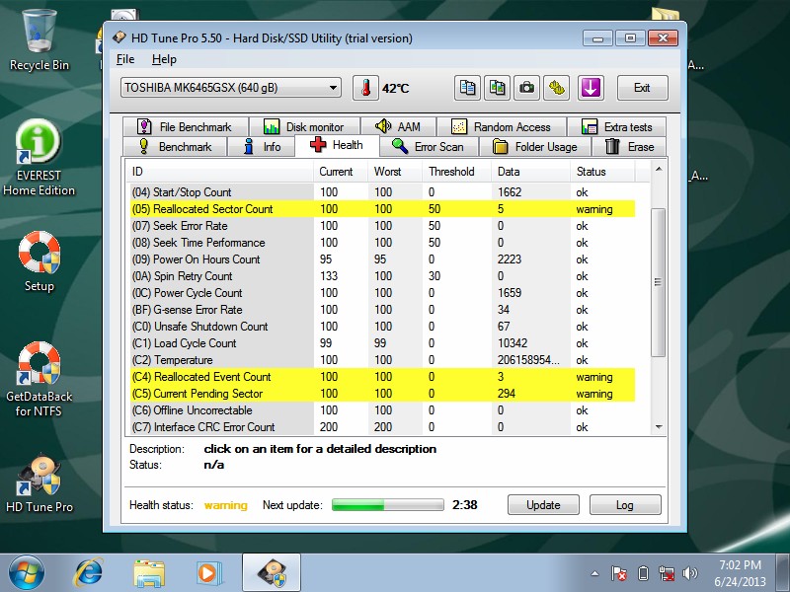Click the Log button
This screenshot has height=592, width=790.
(625, 505)
